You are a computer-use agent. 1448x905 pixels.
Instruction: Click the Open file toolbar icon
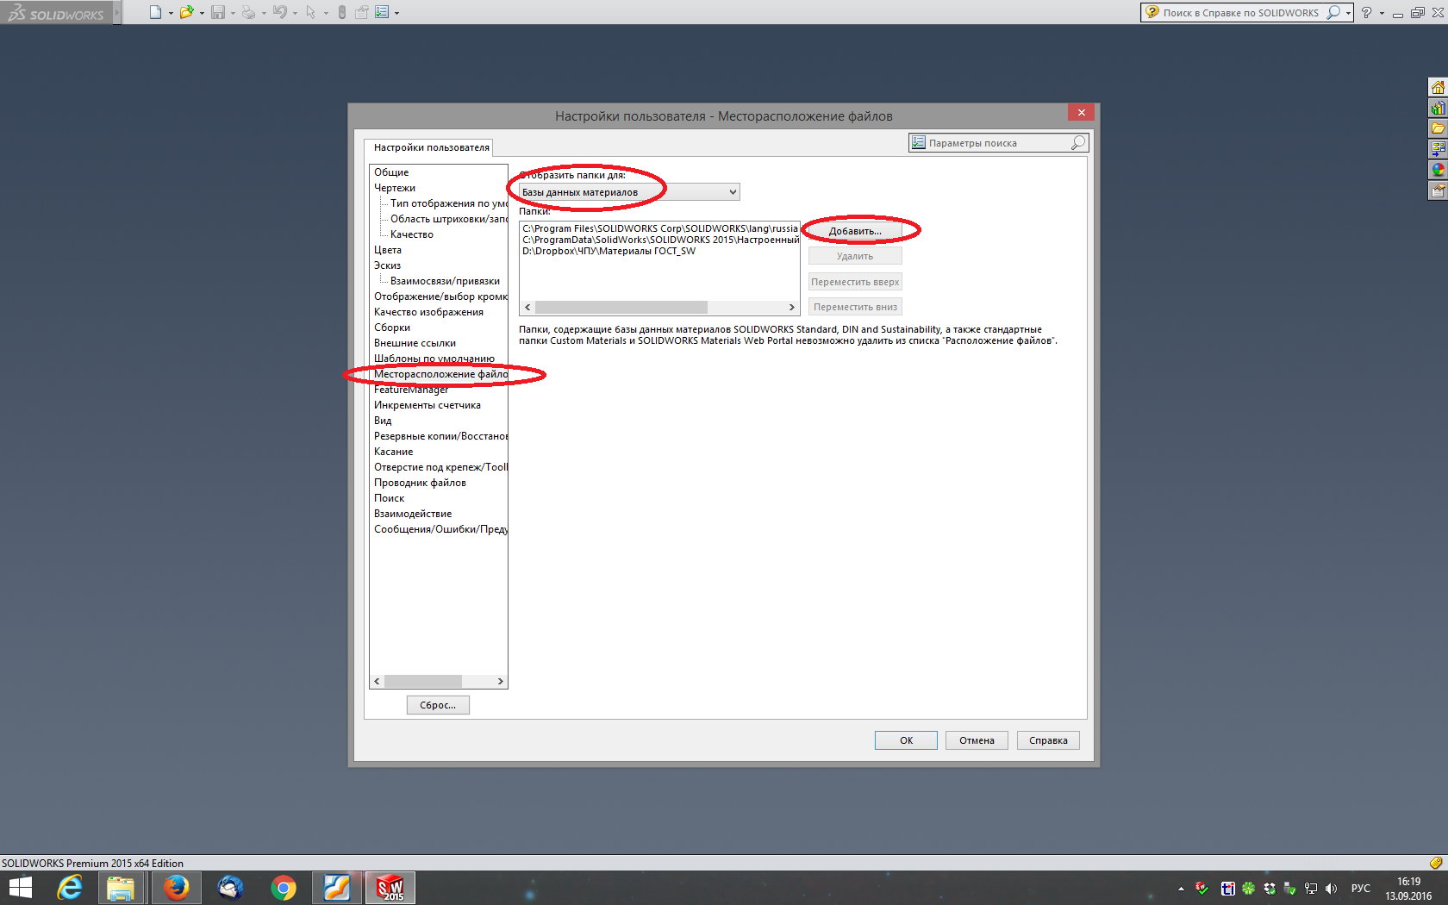[186, 12]
